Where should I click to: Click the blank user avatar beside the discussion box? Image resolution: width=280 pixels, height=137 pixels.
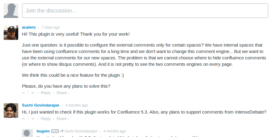(11, 11)
